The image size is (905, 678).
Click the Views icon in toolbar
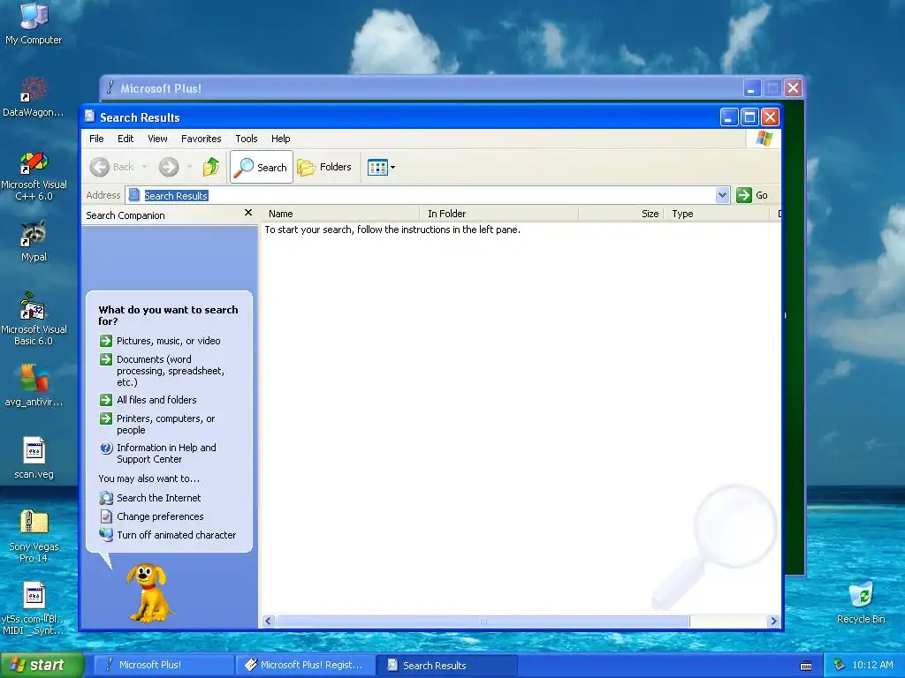point(377,167)
